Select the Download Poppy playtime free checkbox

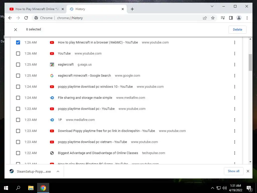click(x=18, y=131)
